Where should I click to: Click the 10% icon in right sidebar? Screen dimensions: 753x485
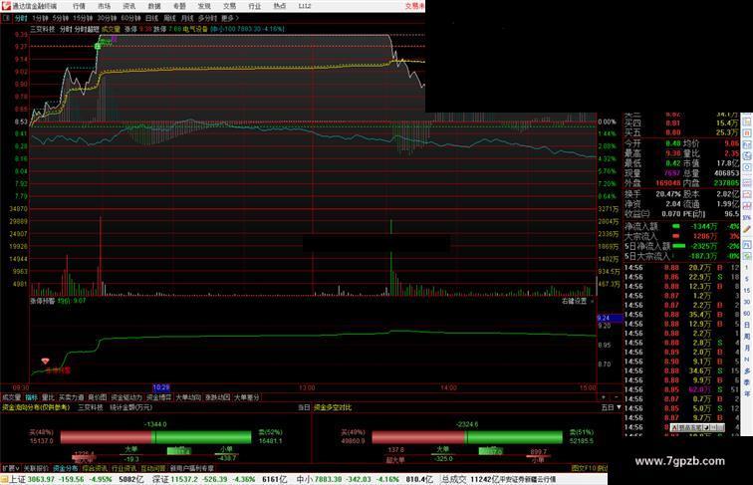click(747, 218)
